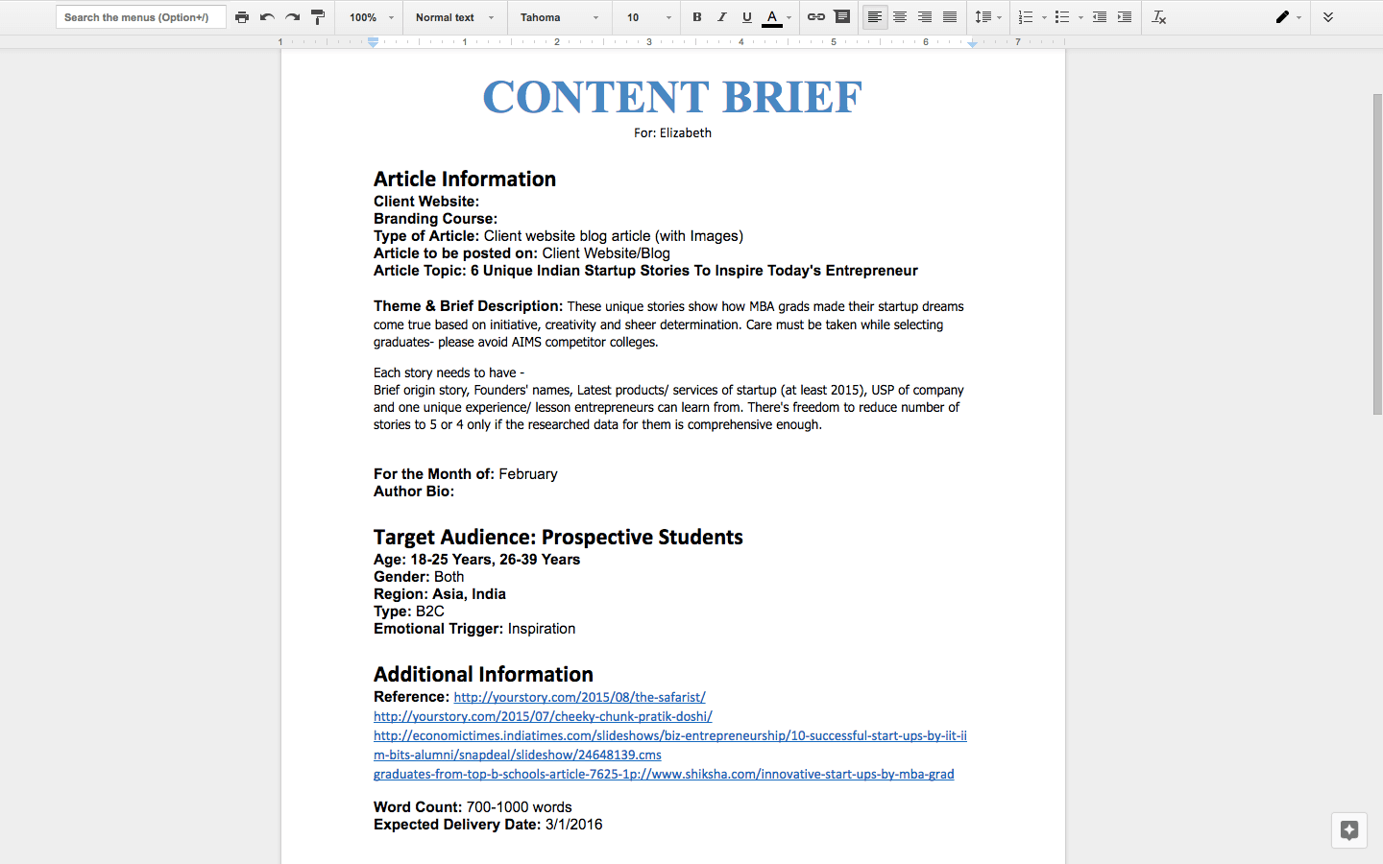The width and height of the screenshot is (1383, 864).
Task: Open the snapdeal slideshow link line
Action: click(517, 755)
